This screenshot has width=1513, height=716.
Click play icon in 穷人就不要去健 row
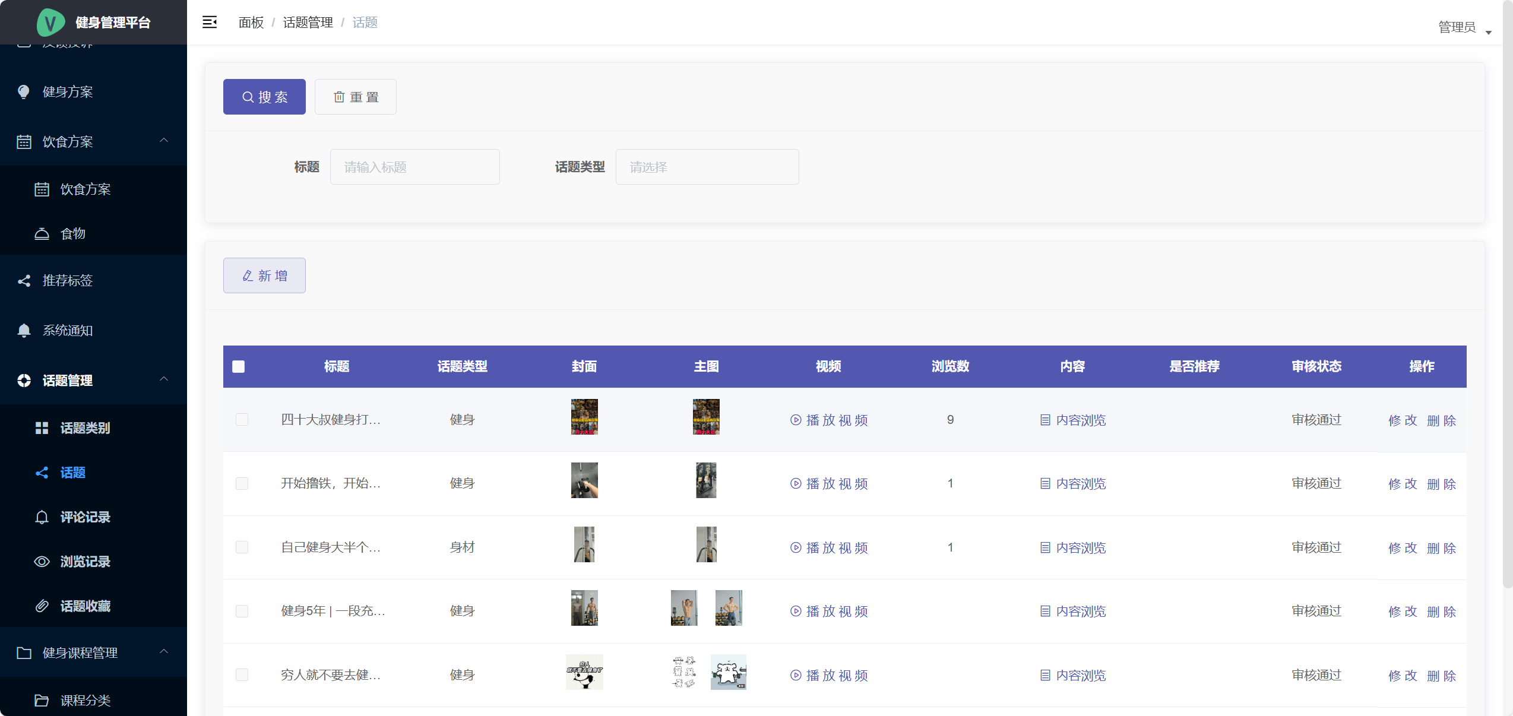[x=796, y=676]
